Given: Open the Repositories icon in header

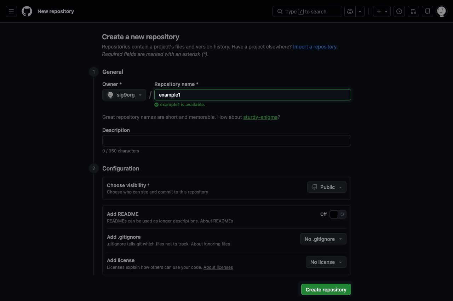Looking at the screenshot, I should [428, 11].
